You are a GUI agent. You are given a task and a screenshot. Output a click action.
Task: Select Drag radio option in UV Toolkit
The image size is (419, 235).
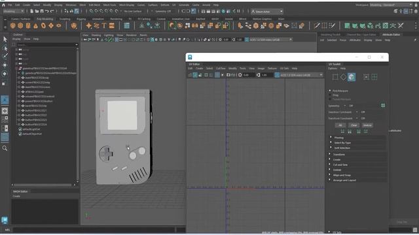(x=330, y=95)
